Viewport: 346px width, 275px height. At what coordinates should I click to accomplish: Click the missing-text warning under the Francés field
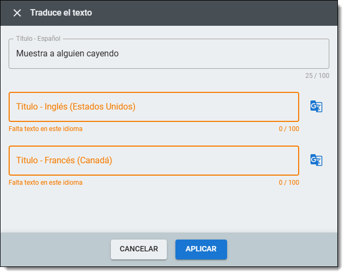tap(46, 183)
